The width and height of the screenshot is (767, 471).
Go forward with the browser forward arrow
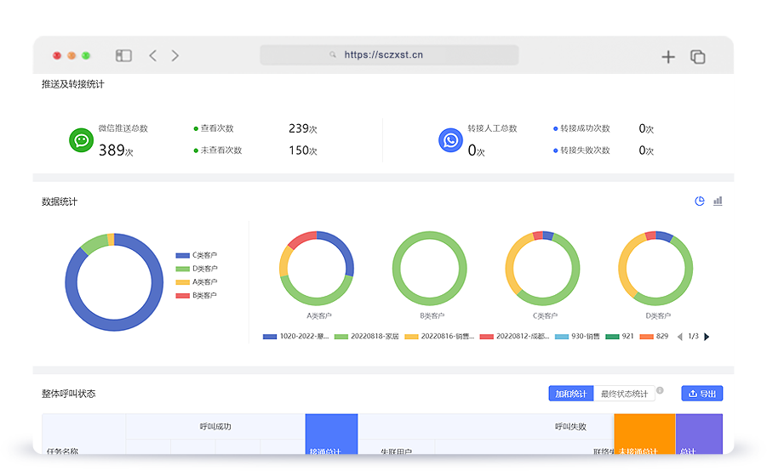(x=175, y=56)
